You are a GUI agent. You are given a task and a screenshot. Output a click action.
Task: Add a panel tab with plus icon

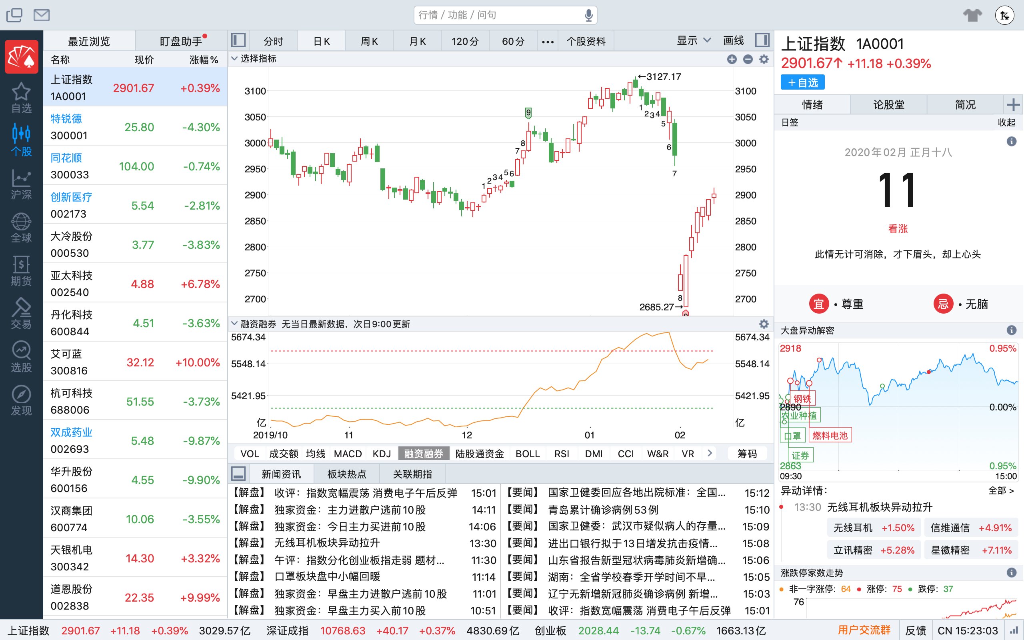(x=1014, y=104)
